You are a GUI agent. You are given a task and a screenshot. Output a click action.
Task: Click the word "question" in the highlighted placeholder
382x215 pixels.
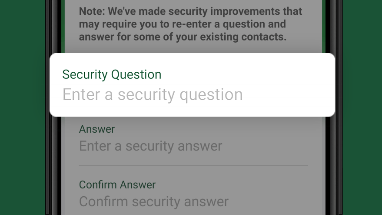point(211,95)
